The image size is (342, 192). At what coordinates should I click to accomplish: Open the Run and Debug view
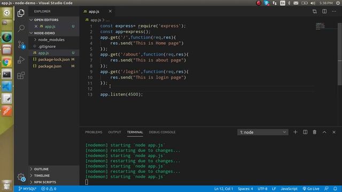click(21, 60)
